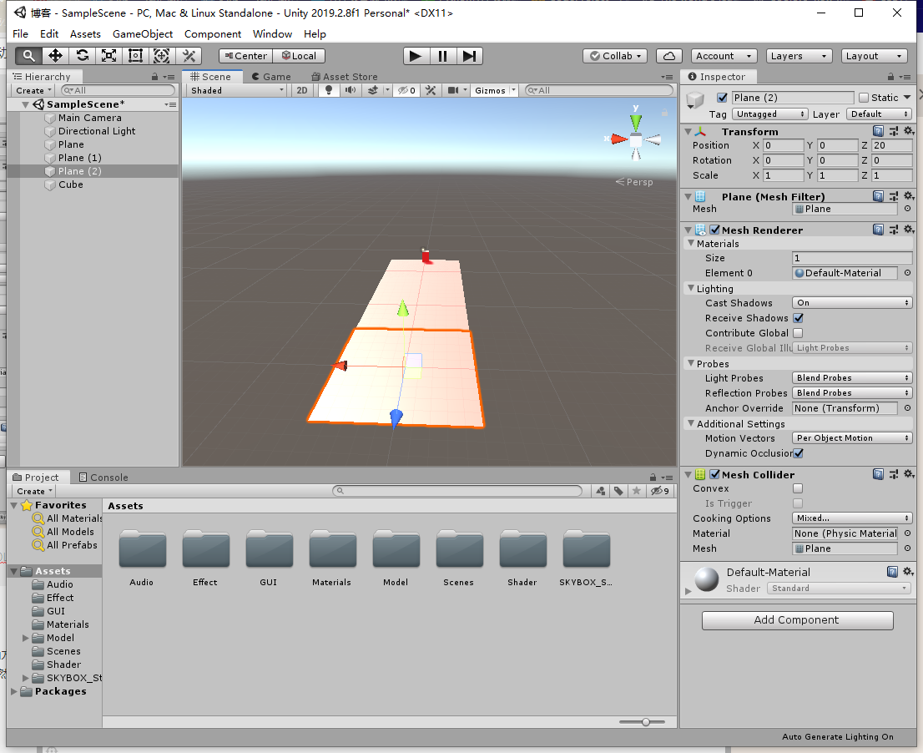This screenshot has height=753, width=923.
Task: Uncheck the Receive Shadows checkbox
Action: pos(798,318)
